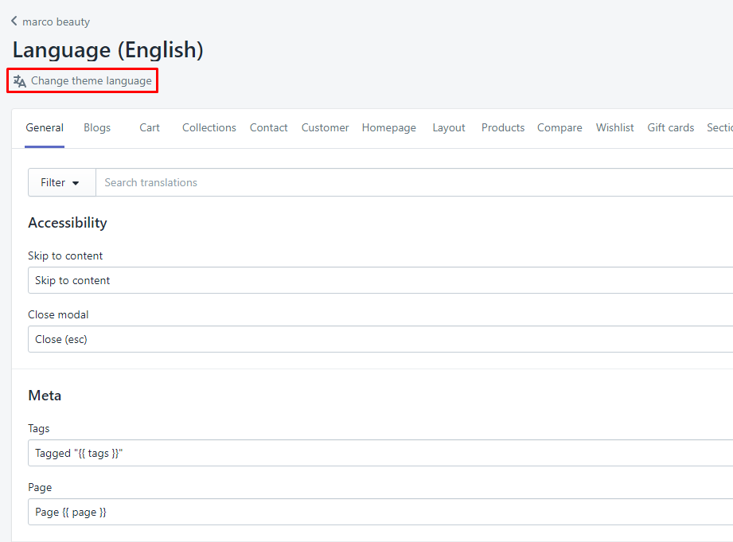Expand the Filter dropdown
The width and height of the screenshot is (733, 542).
61,182
